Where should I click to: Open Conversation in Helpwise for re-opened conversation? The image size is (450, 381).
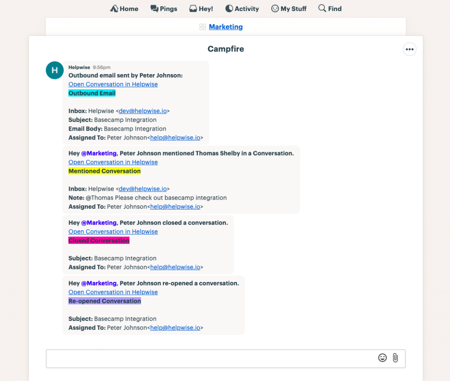pos(113,292)
